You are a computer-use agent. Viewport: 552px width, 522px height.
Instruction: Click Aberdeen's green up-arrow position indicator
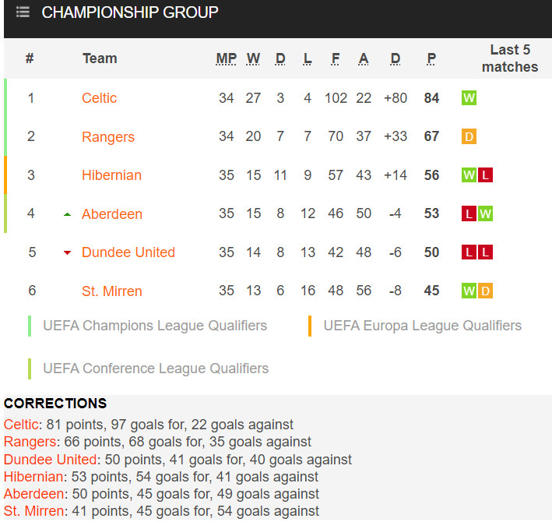(67, 214)
